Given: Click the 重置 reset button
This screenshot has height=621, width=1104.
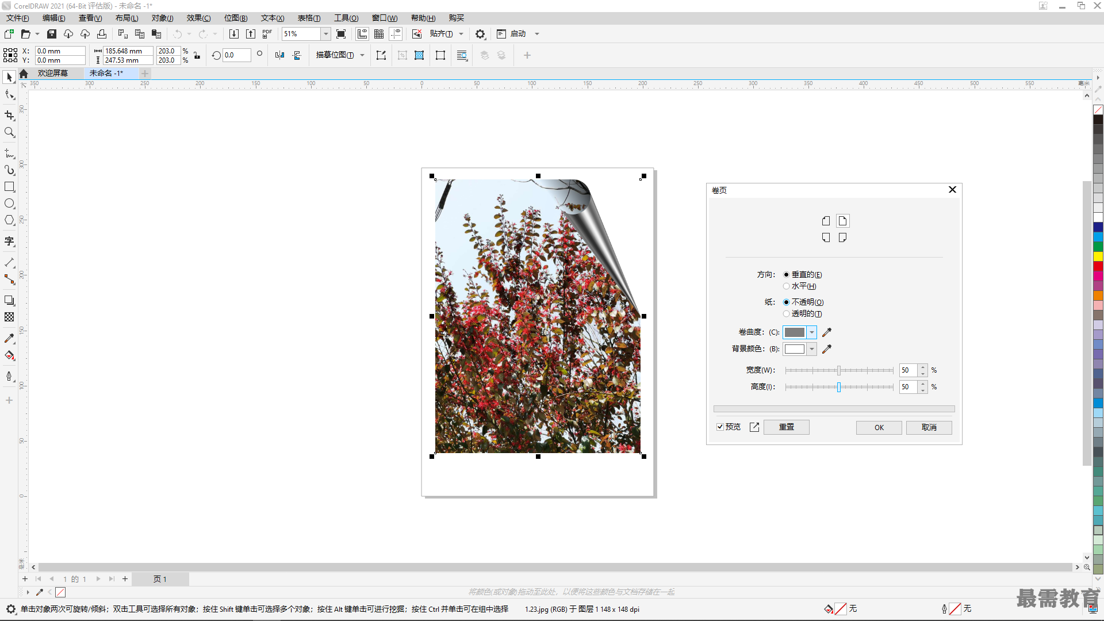Looking at the screenshot, I should coord(786,427).
